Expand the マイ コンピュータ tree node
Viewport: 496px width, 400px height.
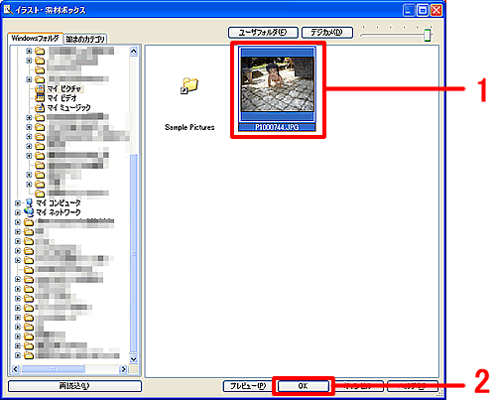(18, 203)
